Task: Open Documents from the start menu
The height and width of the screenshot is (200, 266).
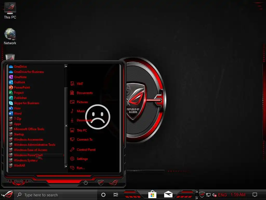Action: 81,93
